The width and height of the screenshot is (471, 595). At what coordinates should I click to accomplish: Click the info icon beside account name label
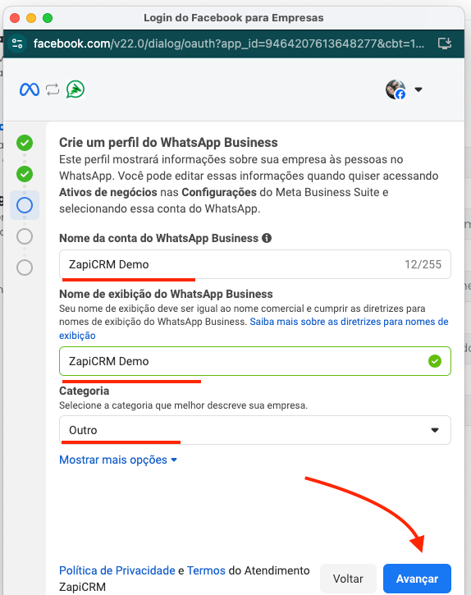[x=267, y=238]
